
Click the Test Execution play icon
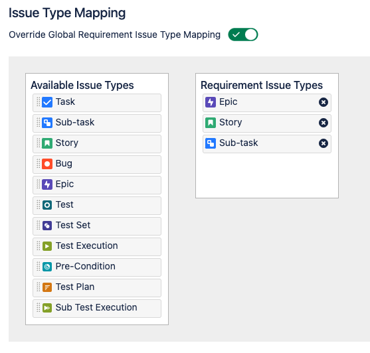click(x=47, y=246)
